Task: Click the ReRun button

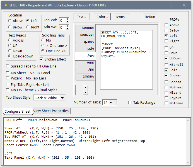Action: click(x=150, y=17)
